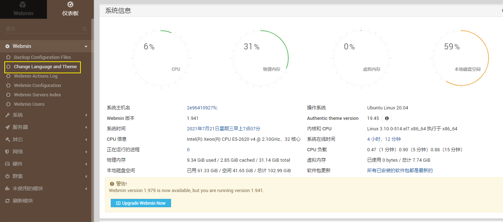Collapse the Webmin section arrow
Viewport: 503px width, 222px height.
86,46
